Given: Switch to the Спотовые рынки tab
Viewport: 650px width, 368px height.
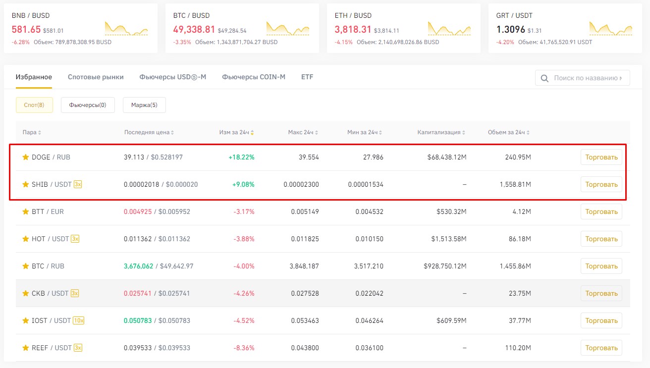Looking at the screenshot, I should 96,77.
